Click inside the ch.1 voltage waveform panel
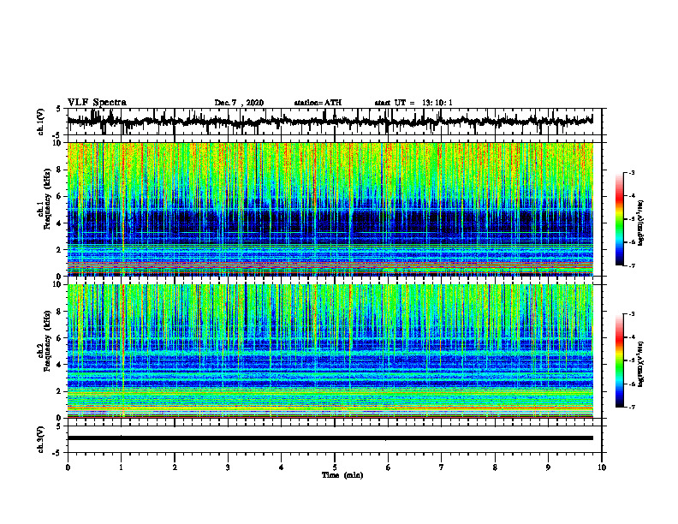678x524 pixels. coord(335,122)
